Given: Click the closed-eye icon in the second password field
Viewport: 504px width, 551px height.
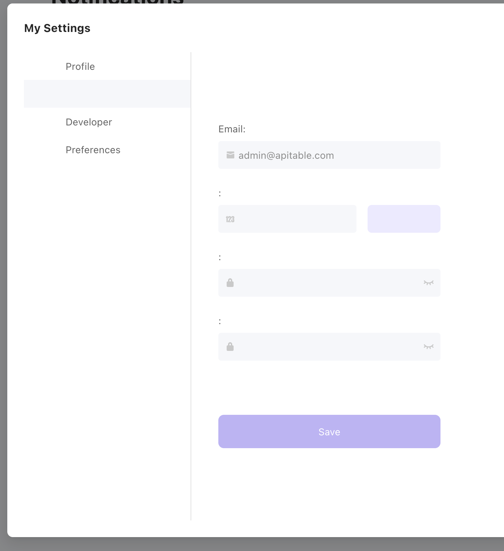Looking at the screenshot, I should (x=428, y=346).
